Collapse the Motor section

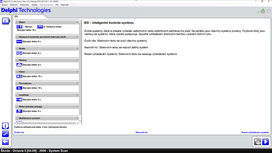77,22
